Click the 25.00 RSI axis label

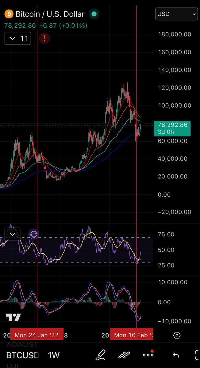point(166,266)
